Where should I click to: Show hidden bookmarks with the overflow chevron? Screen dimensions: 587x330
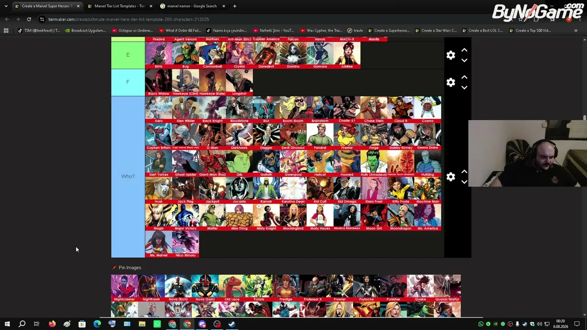[x=576, y=31]
